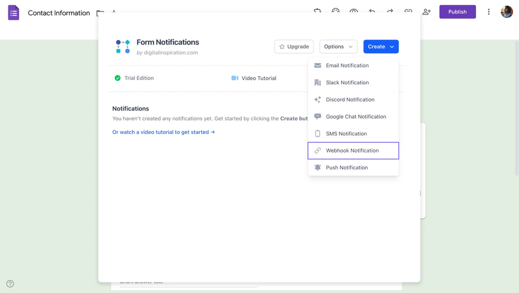Open the Google account avatar
This screenshot has width=519, height=293.
pyautogui.click(x=507, y=12)
